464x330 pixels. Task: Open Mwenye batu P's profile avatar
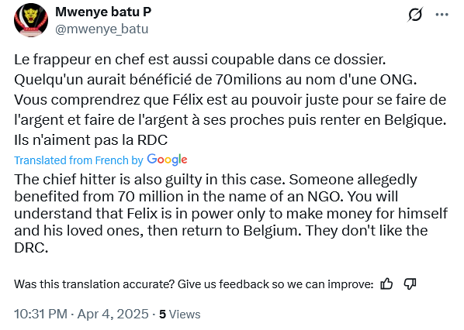31,20
